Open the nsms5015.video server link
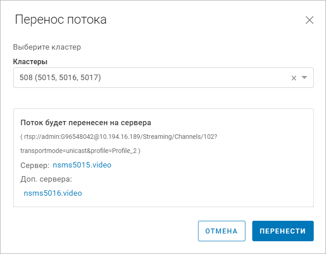The image size is (326, 254). [82, 165]
